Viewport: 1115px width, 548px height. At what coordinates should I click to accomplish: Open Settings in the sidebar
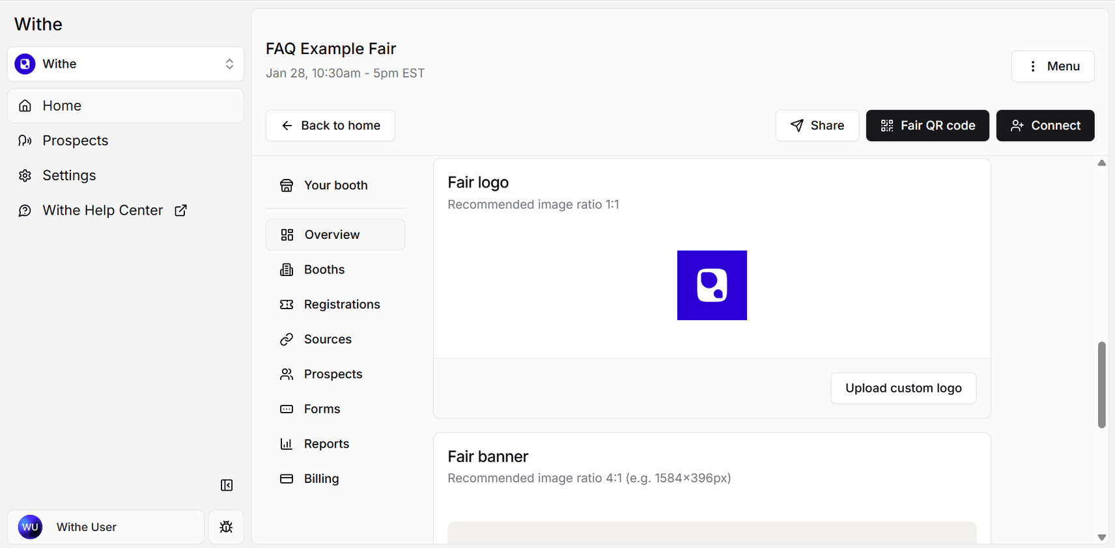(125, 175)
